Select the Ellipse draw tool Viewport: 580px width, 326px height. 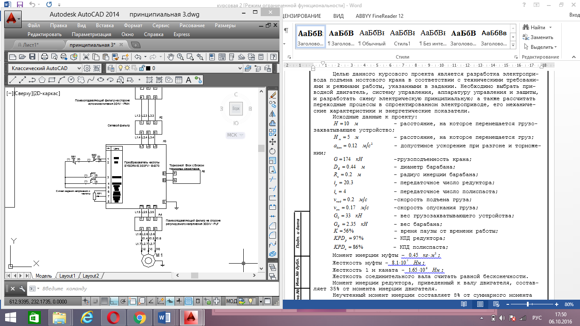pos(101,80)
